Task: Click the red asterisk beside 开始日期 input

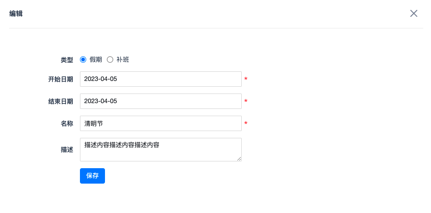Action: pyautogui.click(x=246, y=79)
